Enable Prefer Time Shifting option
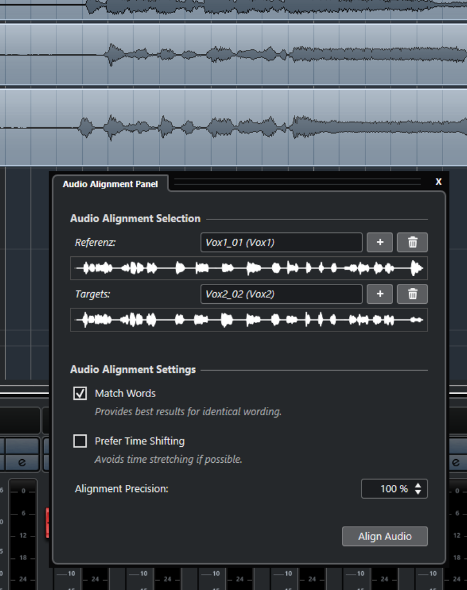This screenshot has height=590, width=467. [80, 441]
